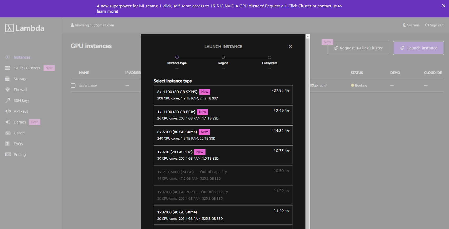Click the Request 1-Click Cluster button
Image resolution: width=449 pixels, height=229 pixels.
point(358,48)
